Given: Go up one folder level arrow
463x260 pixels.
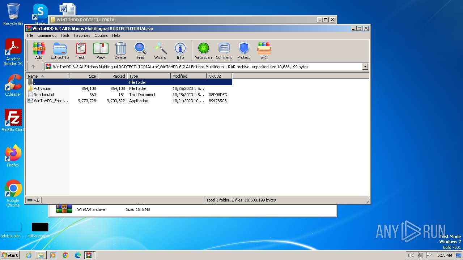Looking at the screenshot, I should pyautogui.click(x=33, y=66).
